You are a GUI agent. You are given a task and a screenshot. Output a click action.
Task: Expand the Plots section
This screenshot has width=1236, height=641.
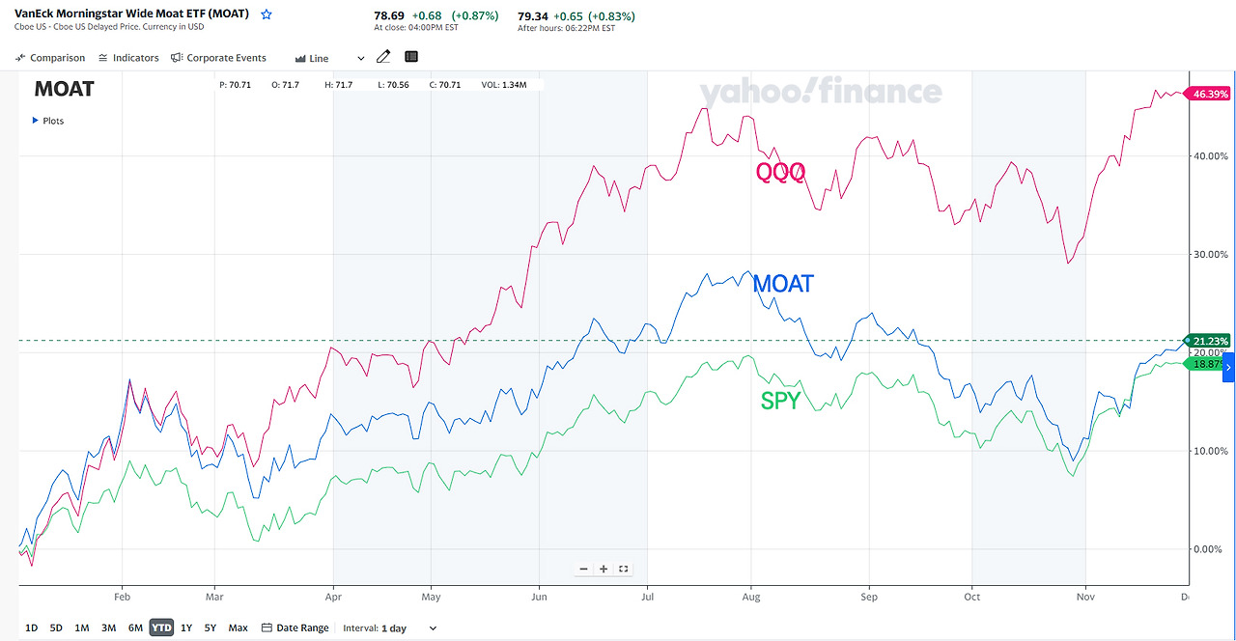(x=48, y=121)
